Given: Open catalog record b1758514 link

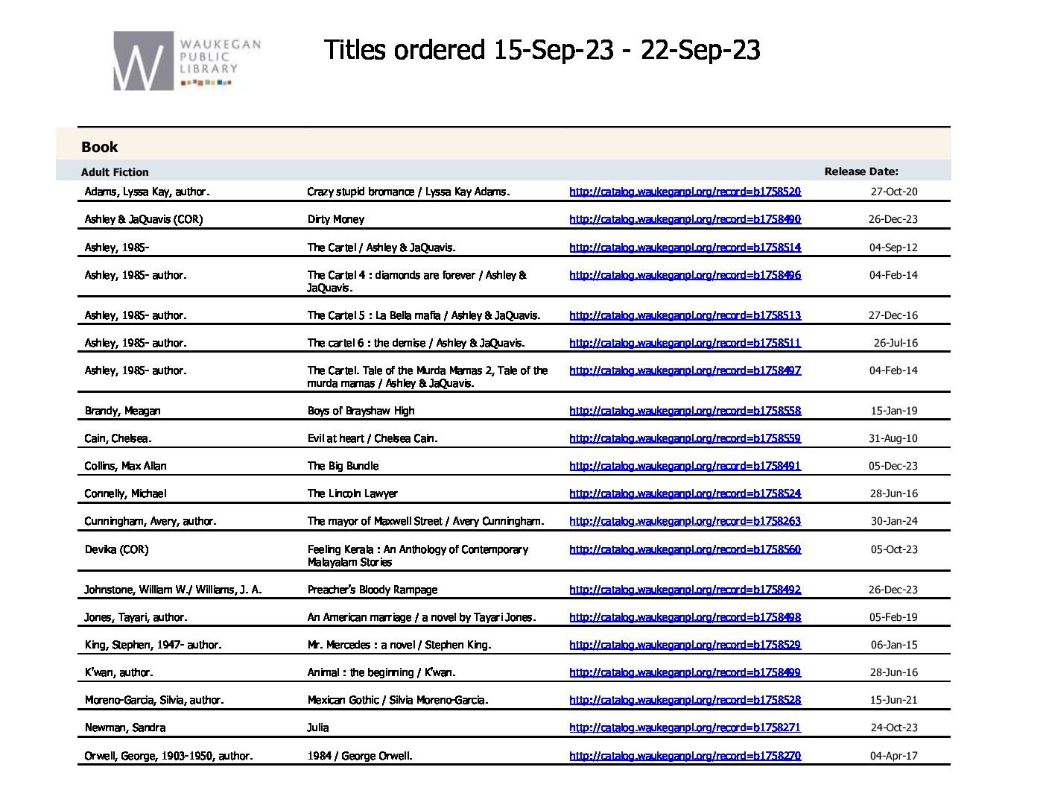Looking at the screenshot, I should point(685,247).
